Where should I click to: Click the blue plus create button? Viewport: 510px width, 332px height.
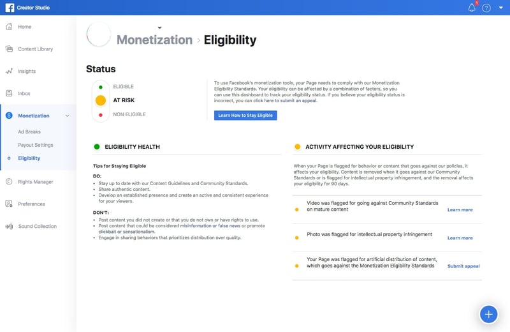tap(488, 313)
